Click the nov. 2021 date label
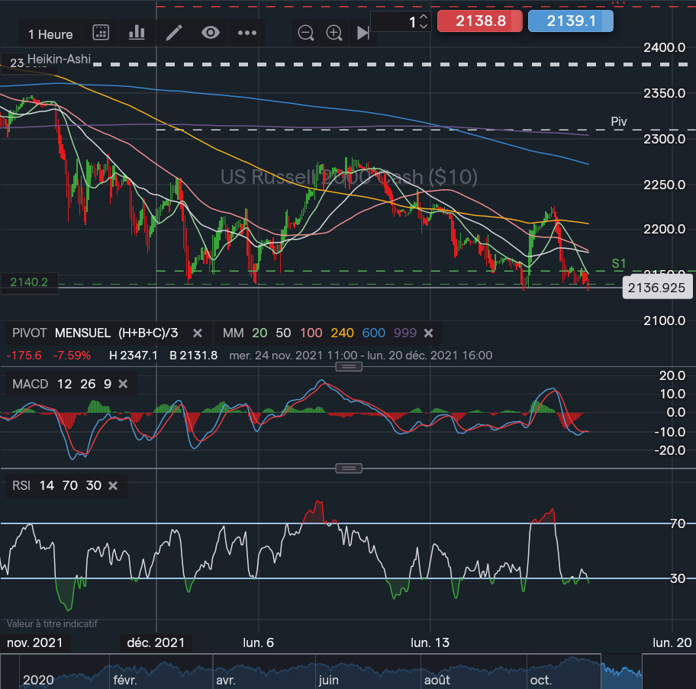The width and height of the screenshot is (696, 689). click(x=34, y=642)
